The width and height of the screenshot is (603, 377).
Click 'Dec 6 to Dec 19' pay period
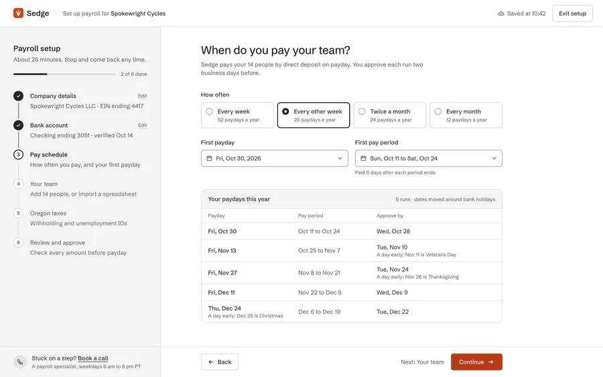tap(319, 311)
